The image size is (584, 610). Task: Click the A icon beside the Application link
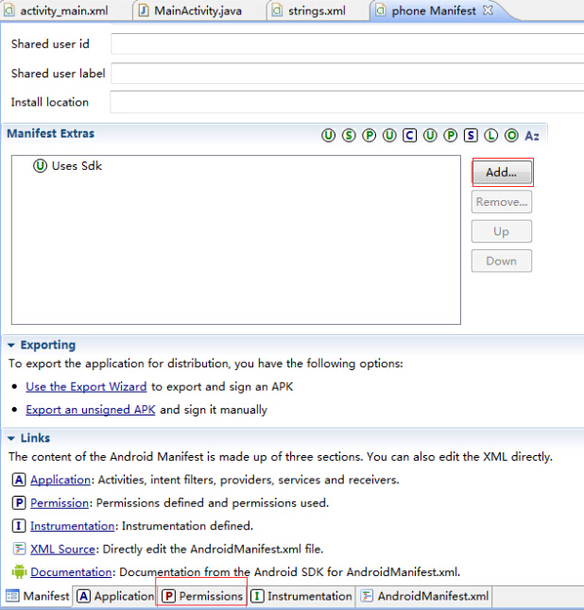(x=19, y=480)
